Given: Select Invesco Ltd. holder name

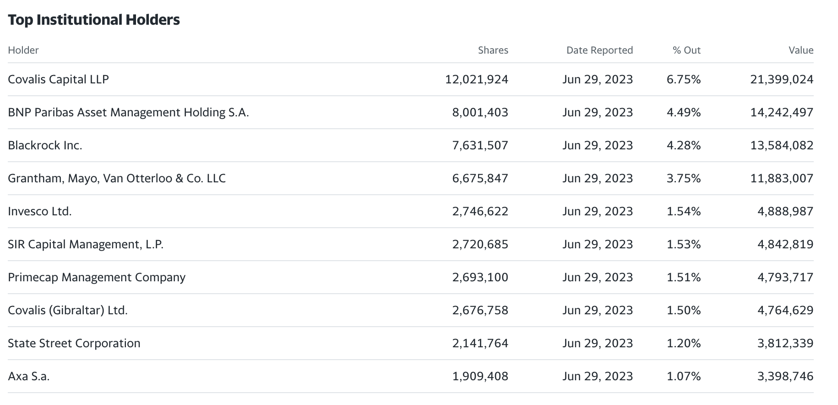Looking at the screenshot, I should 40,211.
